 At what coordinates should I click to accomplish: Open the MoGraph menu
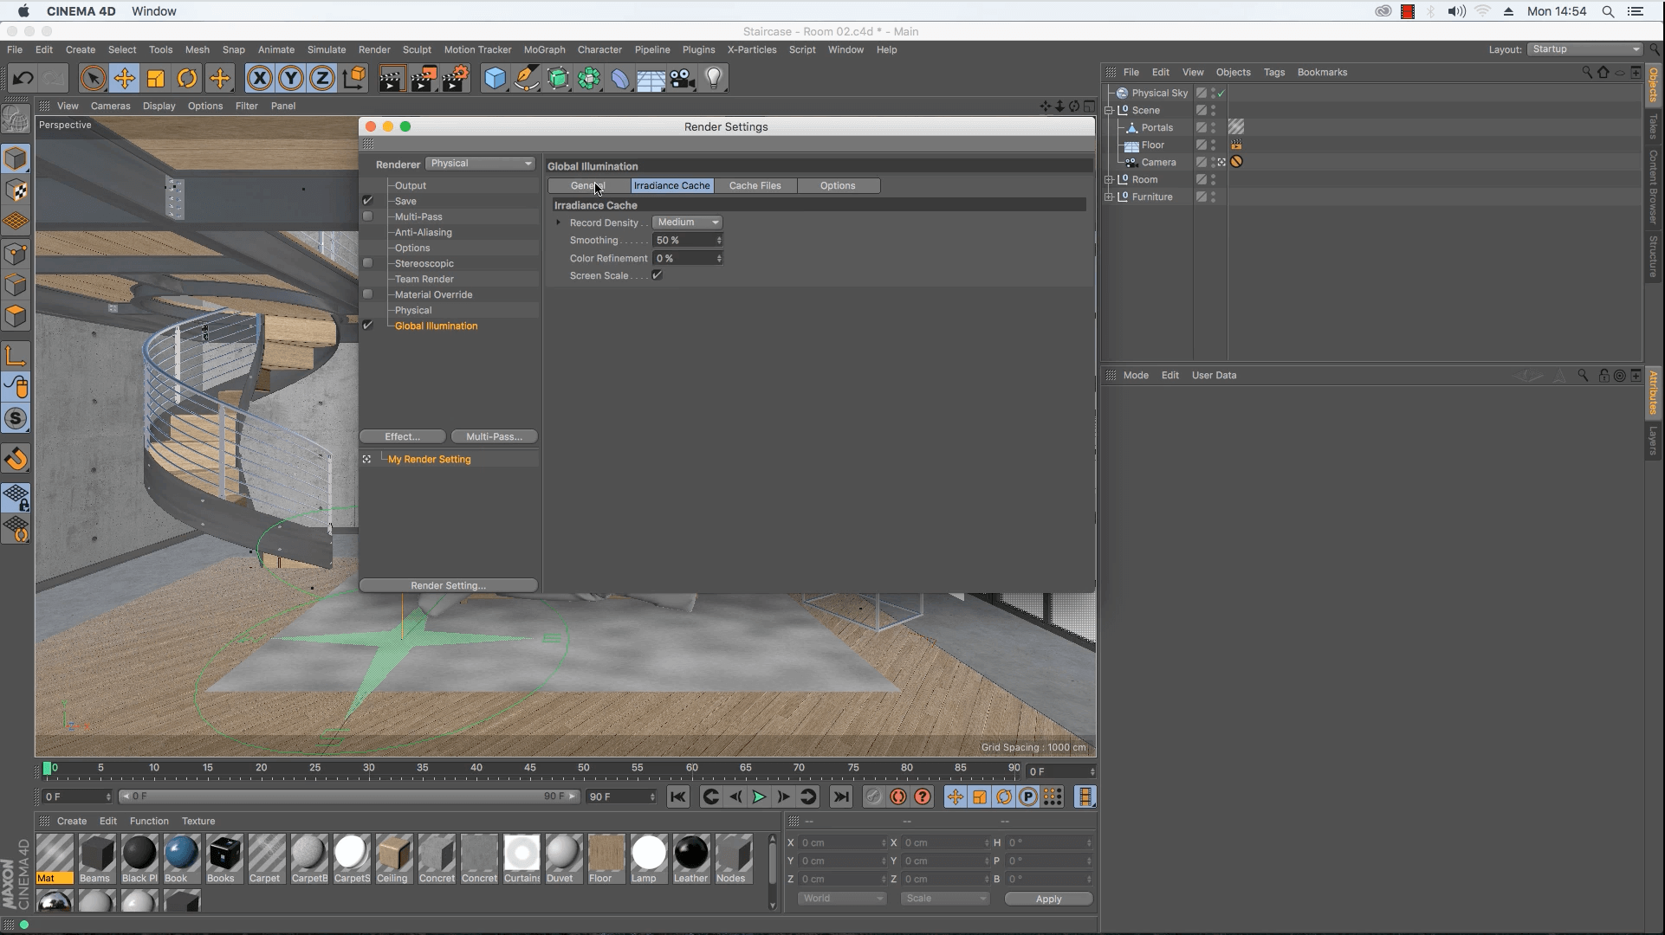click(544, 49)
